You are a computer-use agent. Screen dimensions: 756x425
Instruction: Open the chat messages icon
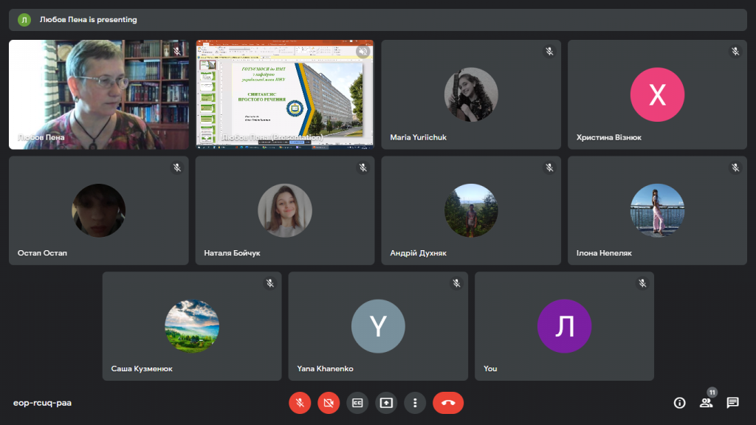(732, 403)
